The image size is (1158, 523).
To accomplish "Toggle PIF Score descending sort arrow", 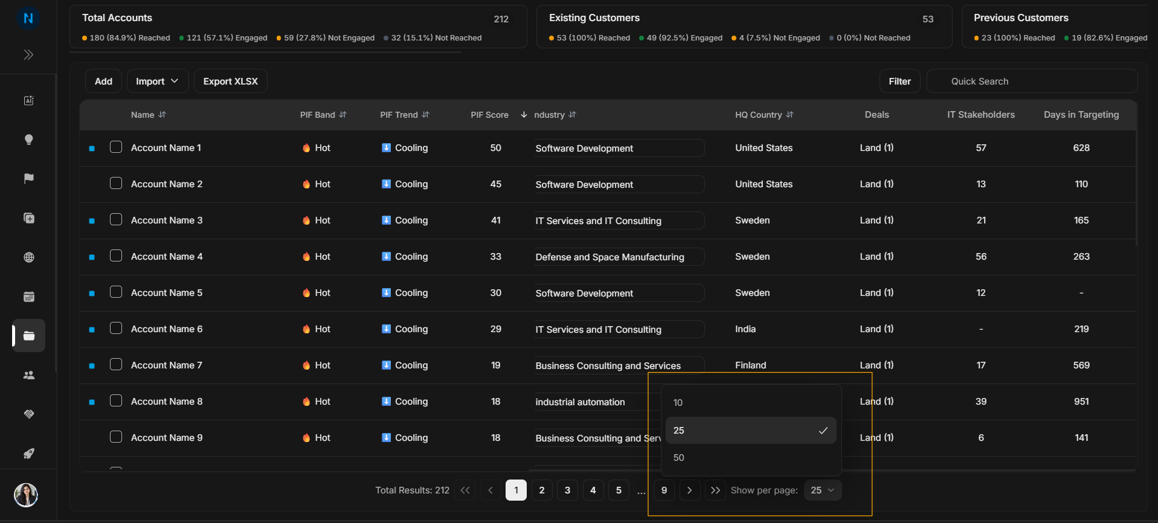I will coord(524,115).
